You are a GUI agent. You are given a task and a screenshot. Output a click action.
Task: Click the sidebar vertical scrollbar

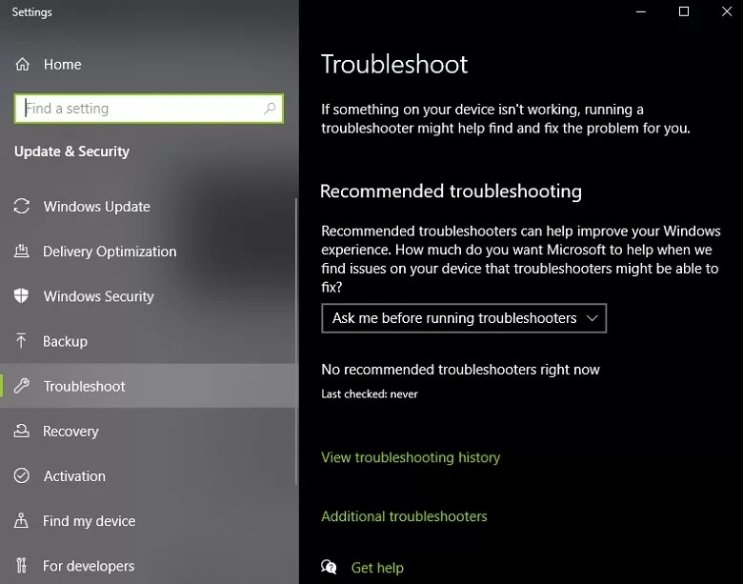(296, 341)
